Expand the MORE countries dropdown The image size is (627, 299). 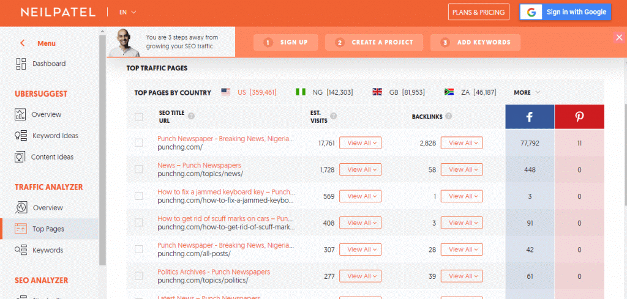pos(527,92)
